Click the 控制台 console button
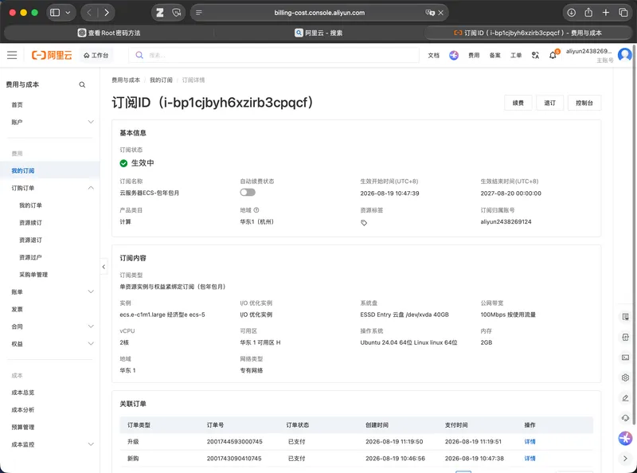The width and height of the screenshot is (637, 473). pyautogui.click(x=584, y=103)
